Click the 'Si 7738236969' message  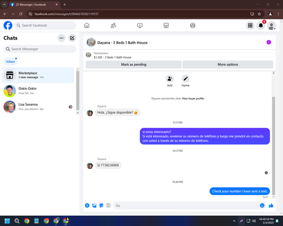108,165
